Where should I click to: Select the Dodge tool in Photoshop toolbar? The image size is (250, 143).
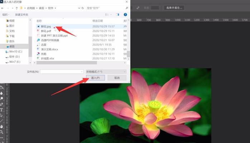pyautogui.click(x=1, y=99)
